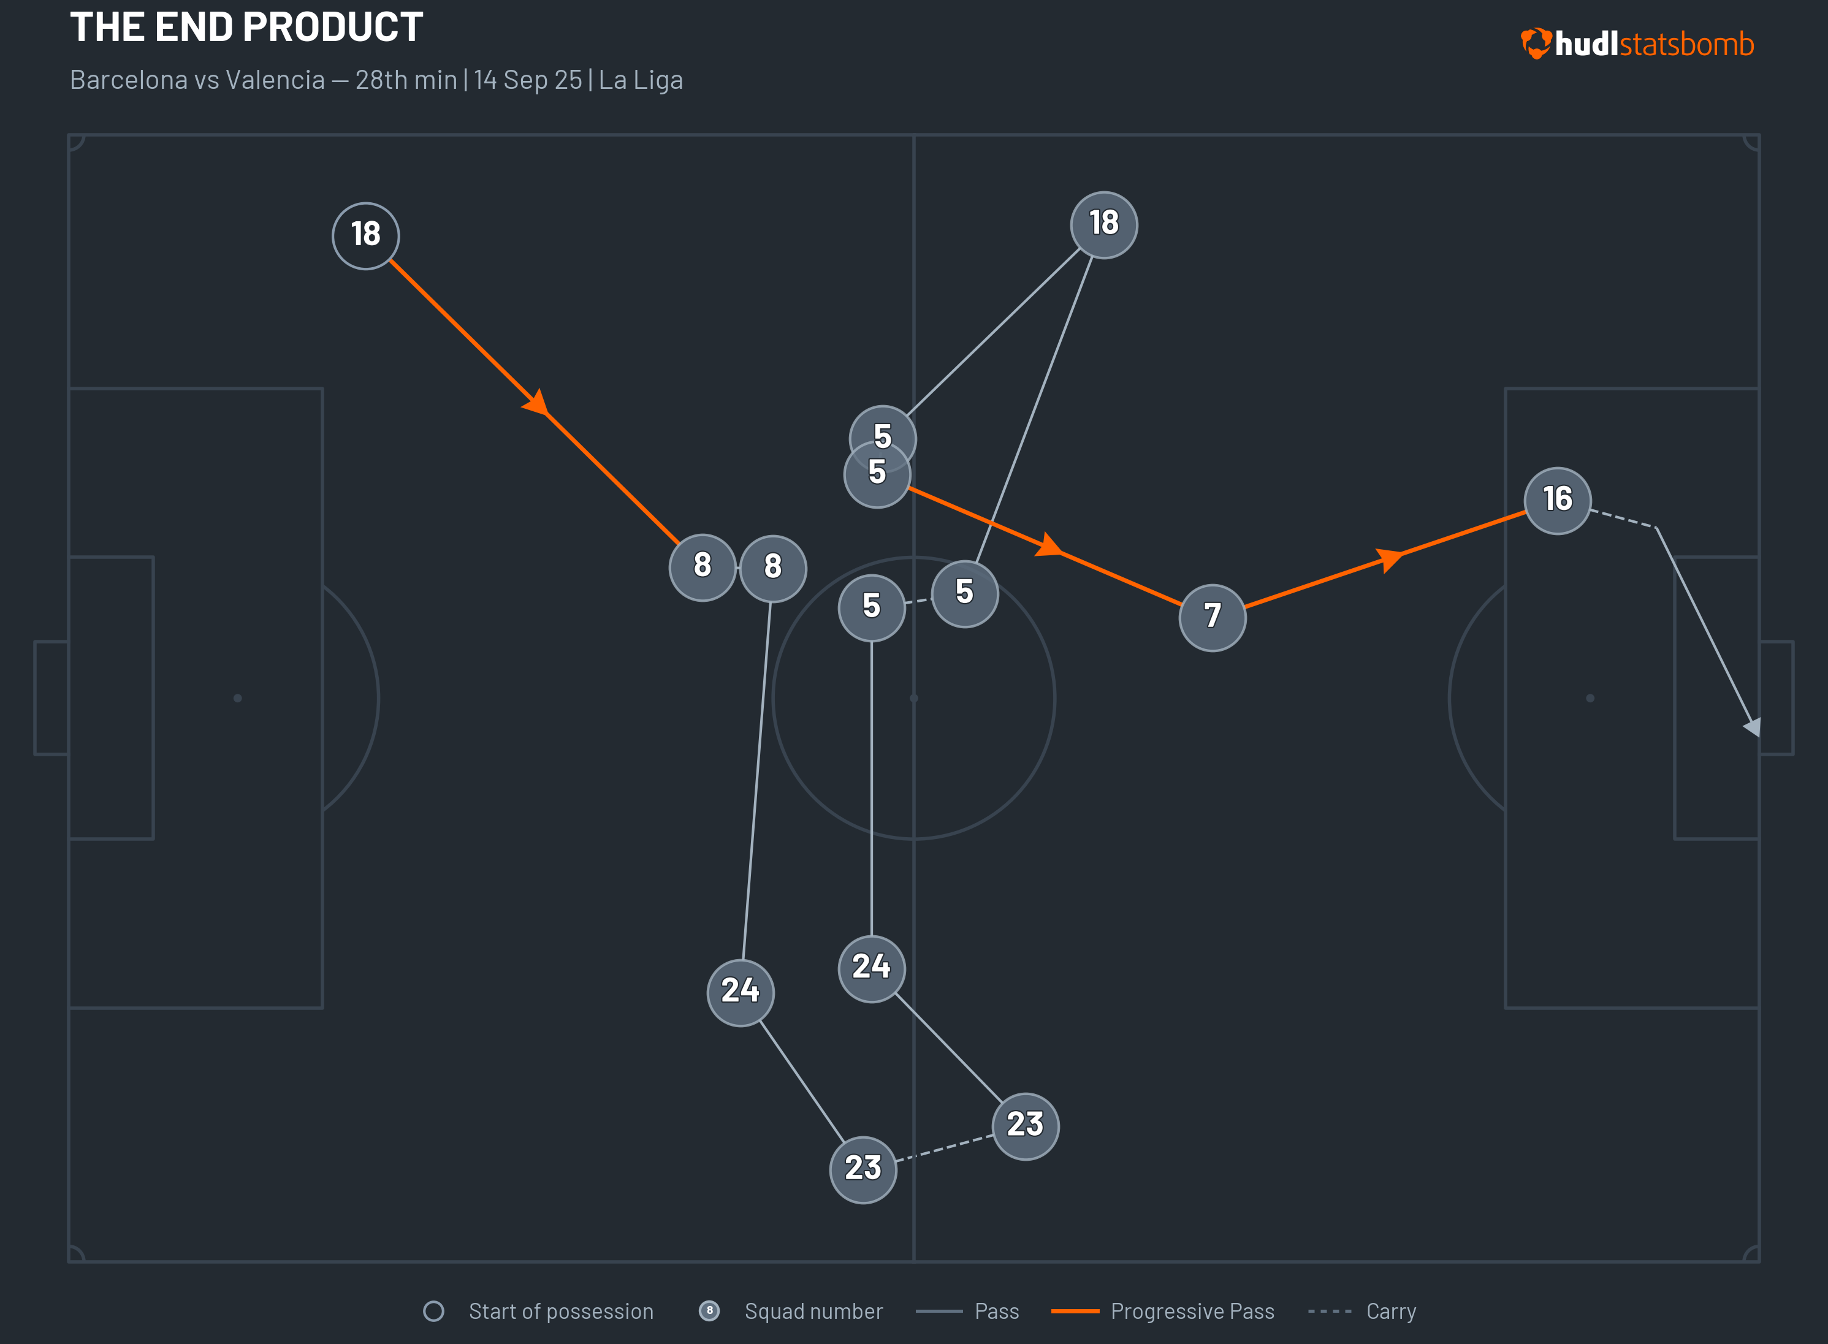
Task: Click the filled number 18 player marker
Action: tap(1103, 224)
